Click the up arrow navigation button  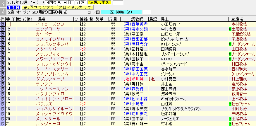point(3,4)
